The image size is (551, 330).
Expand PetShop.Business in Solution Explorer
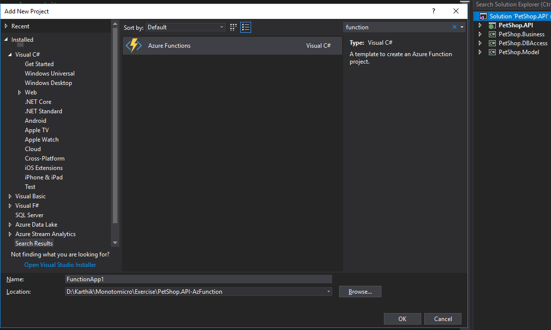point(480,34)
